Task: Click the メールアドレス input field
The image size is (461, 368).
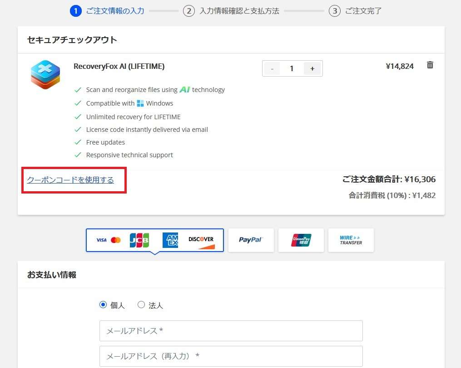Action: 231,331
